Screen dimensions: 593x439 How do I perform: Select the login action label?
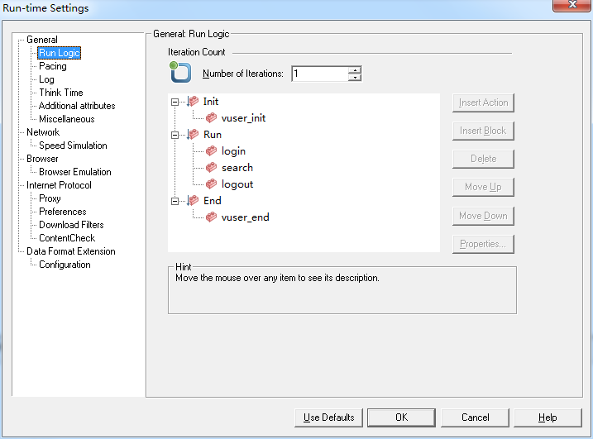tap(233, 151)
